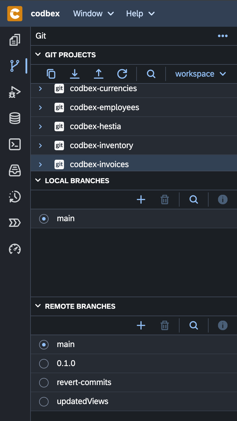Add a new local branch
The height and width of the screenshot is (421, 237).
click(x=141, y=200)
